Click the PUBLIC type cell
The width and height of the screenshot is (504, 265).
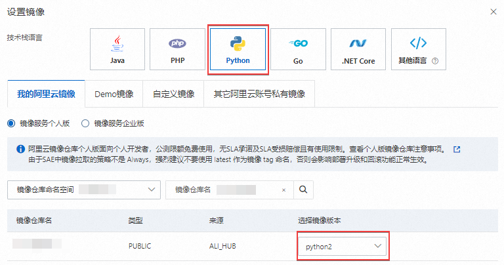tap(140, 246)
